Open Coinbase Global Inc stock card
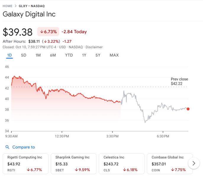The width and height of the screenshot is (203, 178). [x=169, y=163]
